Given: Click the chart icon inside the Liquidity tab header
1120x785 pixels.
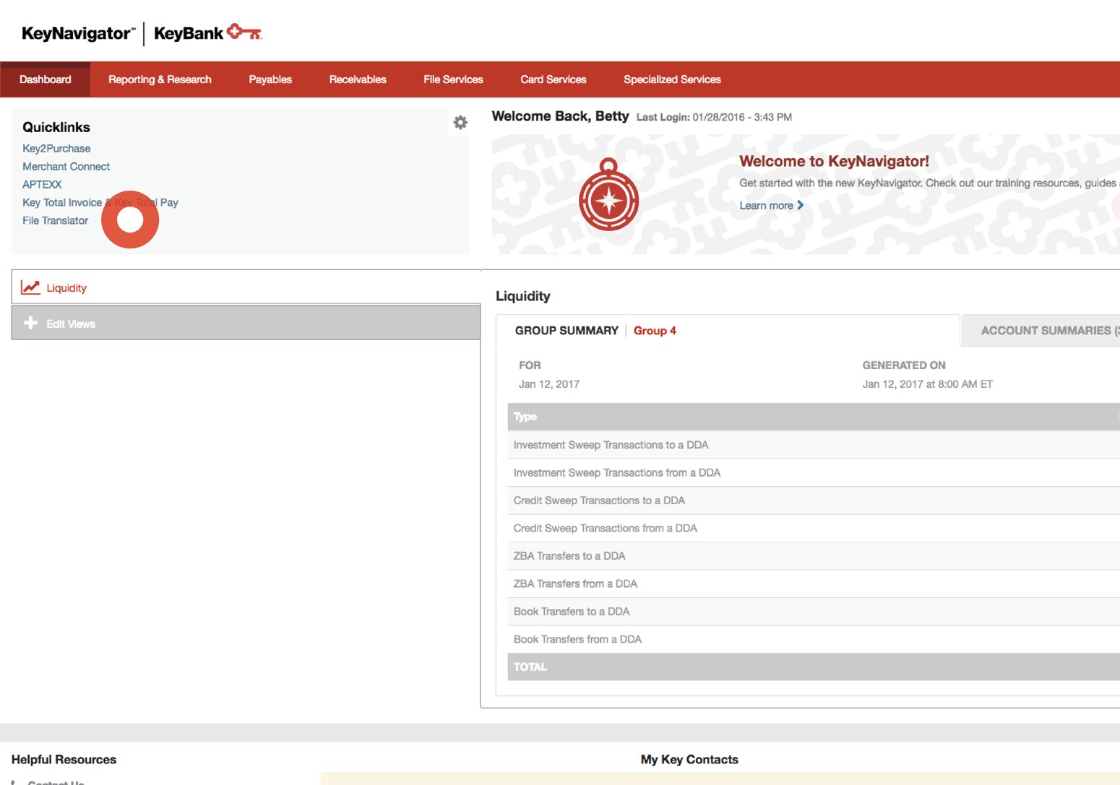Looking at the screenshot, I should [31, 286].
